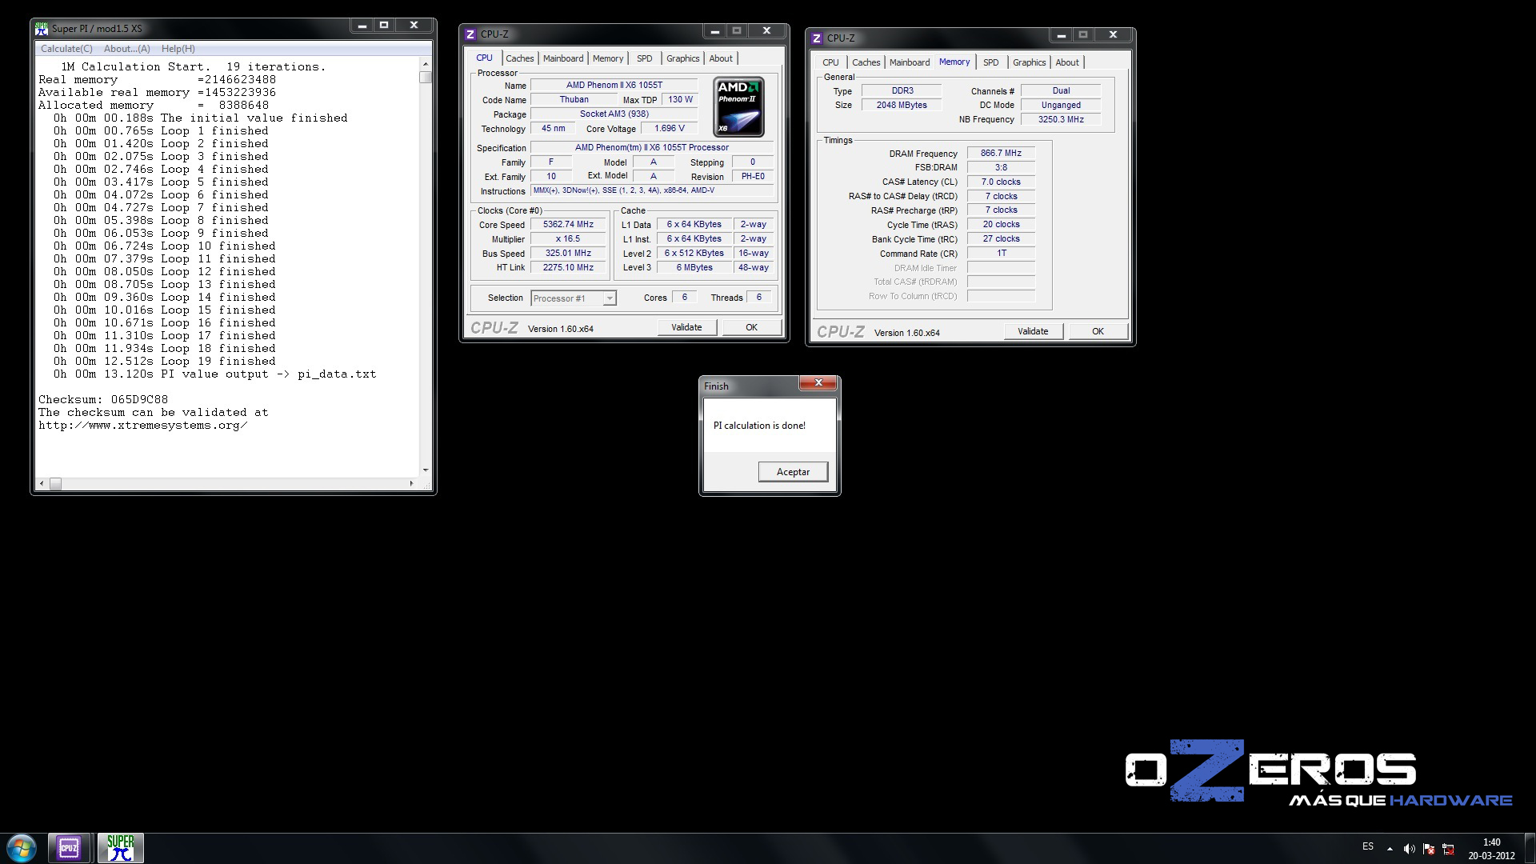Select Graphics tab in first CPU-Z window
Image resolution: width=1536 pixels, height=864 pixels.
682,58
